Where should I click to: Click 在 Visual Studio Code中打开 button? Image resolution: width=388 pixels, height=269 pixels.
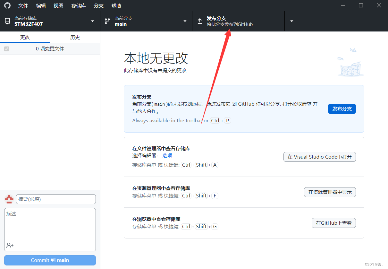click(320, 157)
